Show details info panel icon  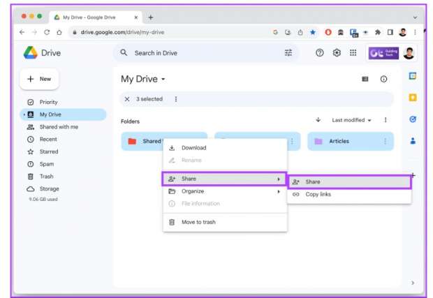(383, 80)
